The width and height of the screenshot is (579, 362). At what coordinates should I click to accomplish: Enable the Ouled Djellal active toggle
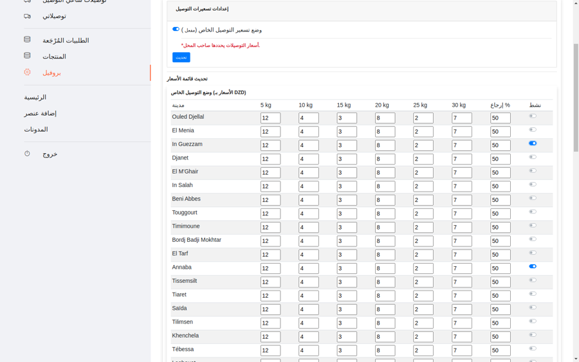pos(533,116)
